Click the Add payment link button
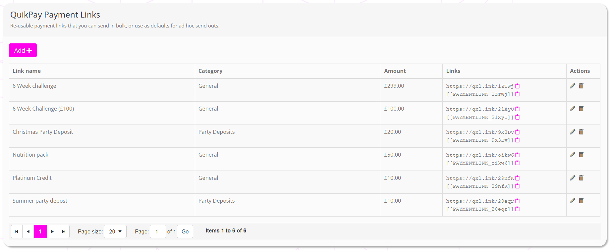Screen dimensions: 612x250 click(23, 50)
